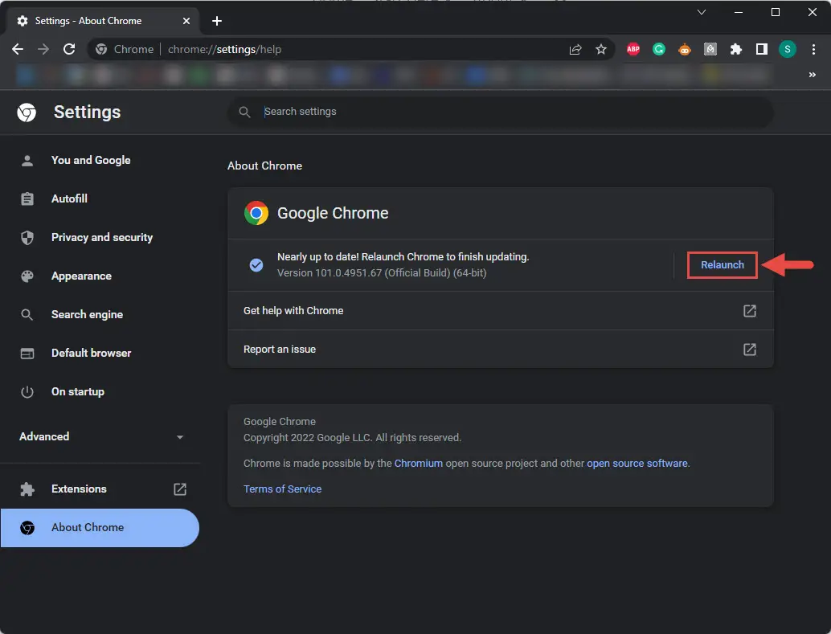Open the tab search dropdown arrow
This screenshot has width=831, height=634.
(x=701, y=12)
